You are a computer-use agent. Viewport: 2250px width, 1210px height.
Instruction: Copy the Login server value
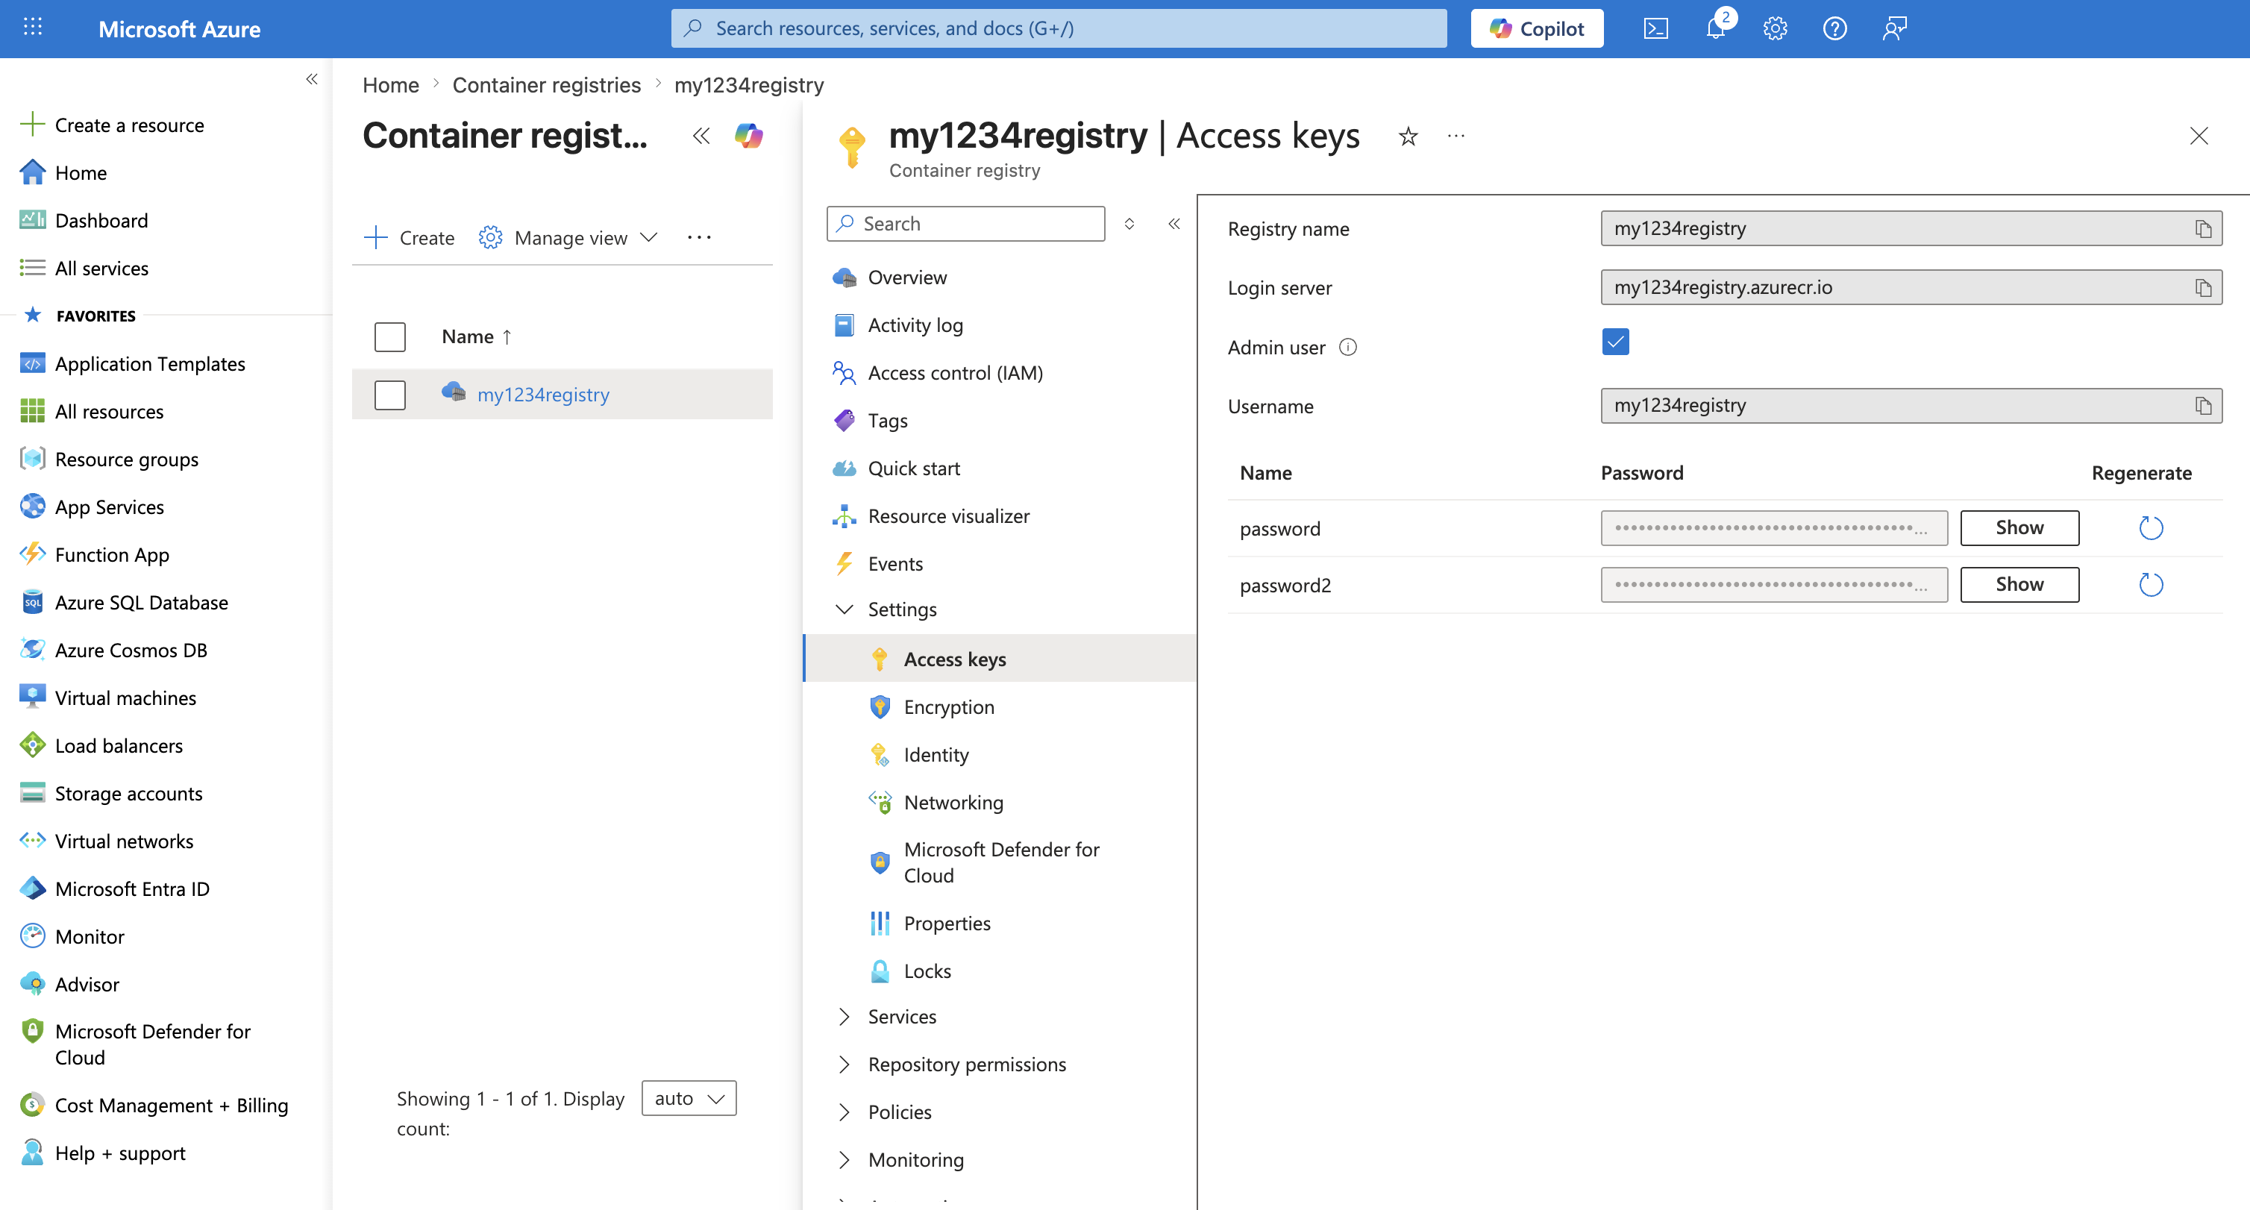2203,287
